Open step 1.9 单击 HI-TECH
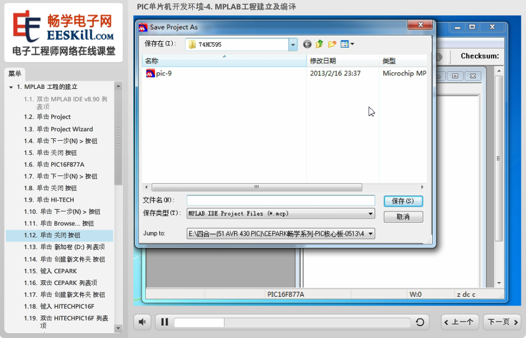Image resolution: width=526 pixels, height=338 pixels. 49,200
